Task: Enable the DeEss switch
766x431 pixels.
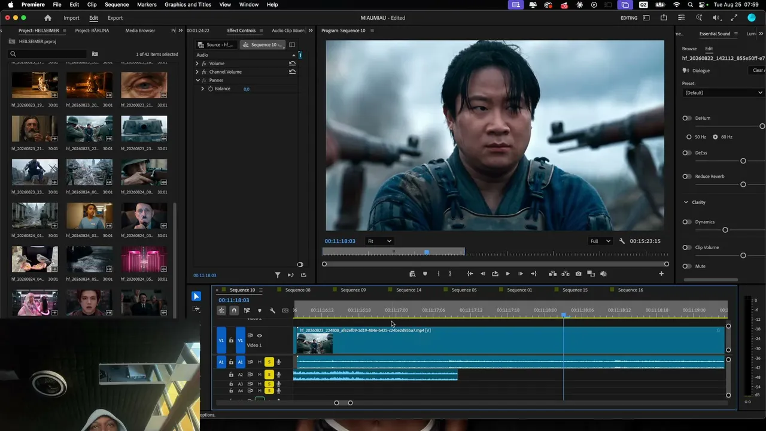Action: coord(687,153)
